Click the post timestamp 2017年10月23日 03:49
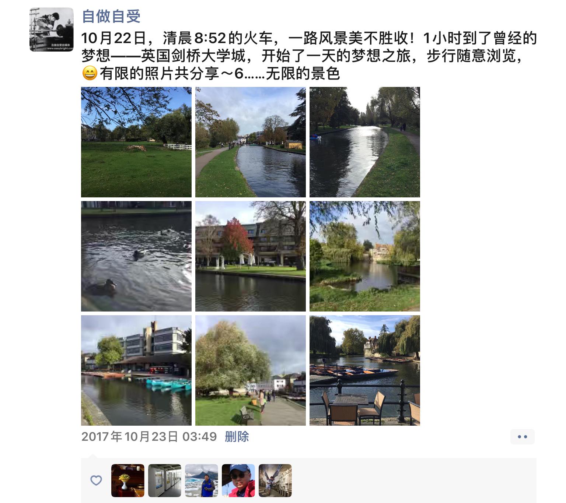 [x=149, y=437]
